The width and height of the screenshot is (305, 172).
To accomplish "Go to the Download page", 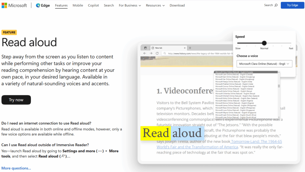I will [x=177, y=5].
